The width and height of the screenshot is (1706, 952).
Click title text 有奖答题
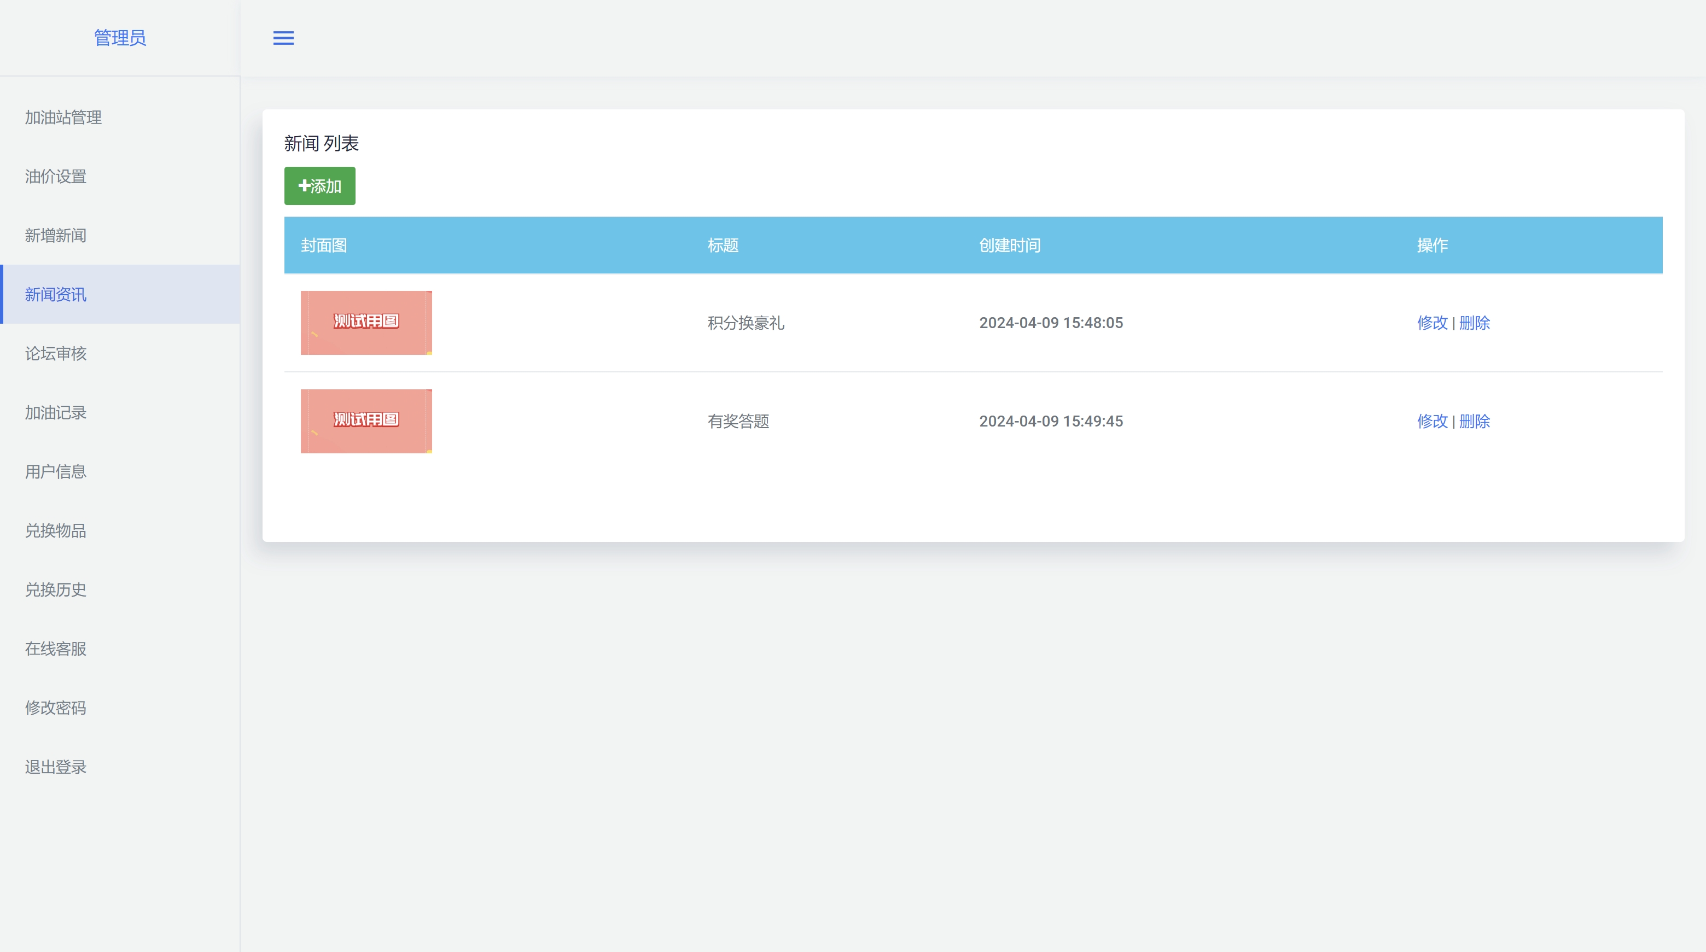pos(738,422)
